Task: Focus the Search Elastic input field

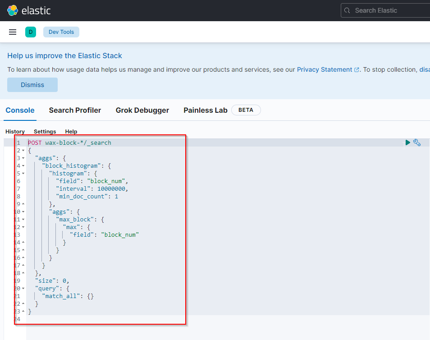Action: 385,10
